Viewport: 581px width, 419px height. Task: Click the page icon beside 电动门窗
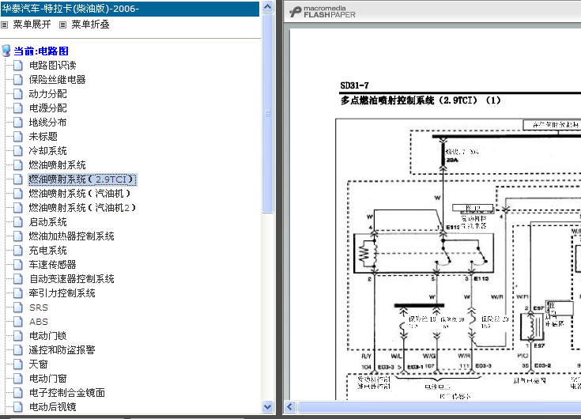pyautogui.click(x=18, y=379)
